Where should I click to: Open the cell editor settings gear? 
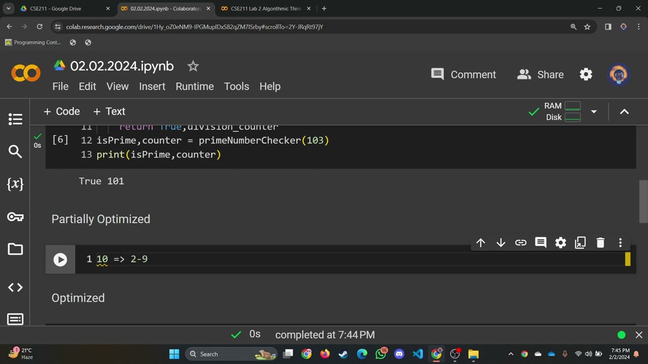(x=560, y=243)
